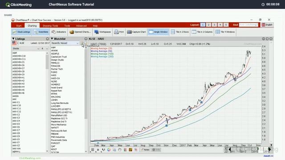
Task: Select Design Studio in the watchlist
Action: (57, 60)
